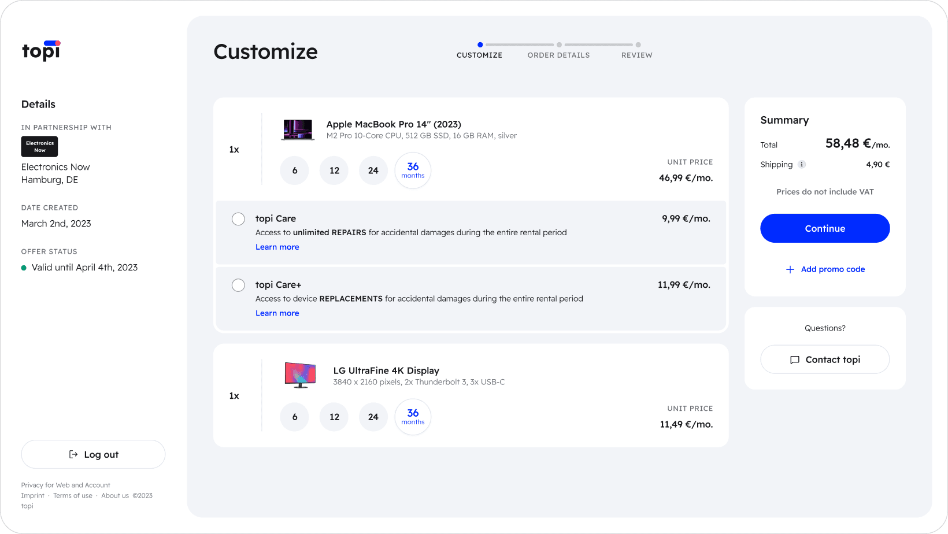Click the Questions? label
Screen dimensions: 948x534
point(825,328)
